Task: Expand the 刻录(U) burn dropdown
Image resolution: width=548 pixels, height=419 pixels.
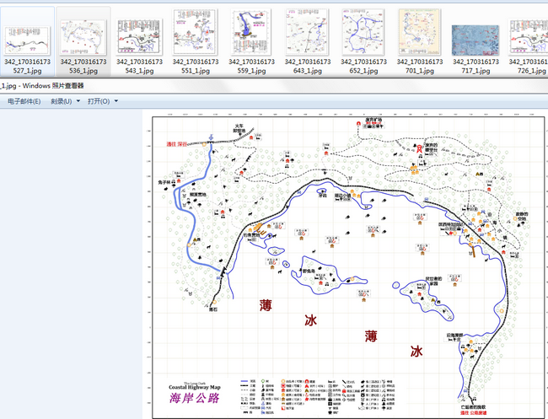Action: click(65, 101)
